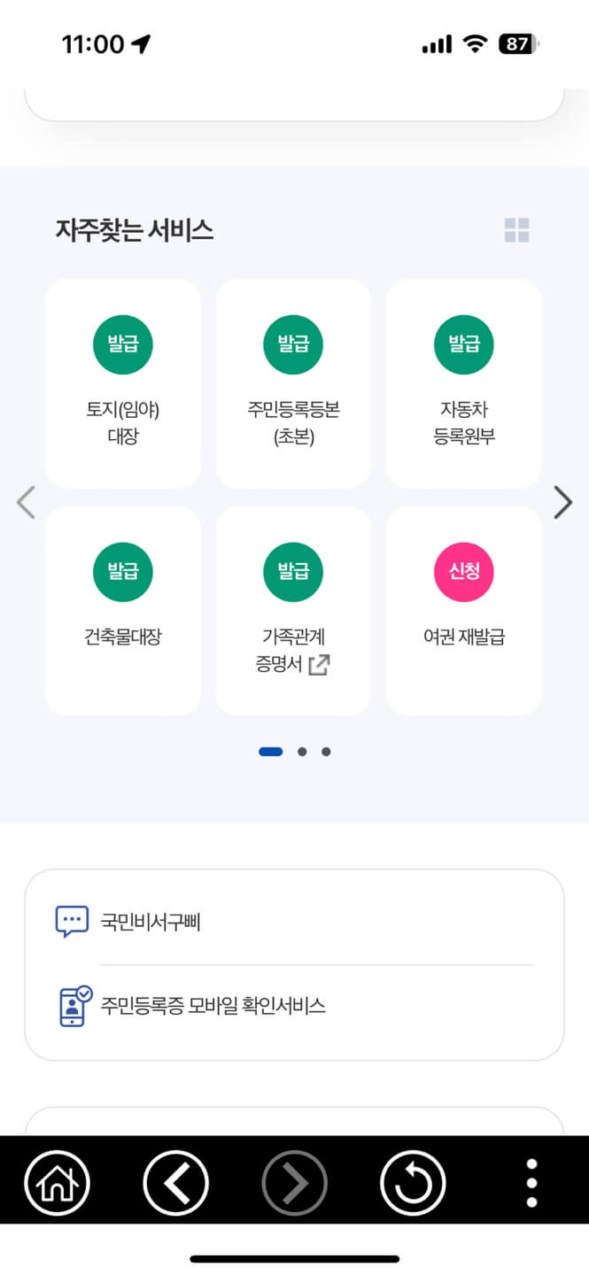Select the second carousel page dot
589x1275 pixels.
pos(302,751)
